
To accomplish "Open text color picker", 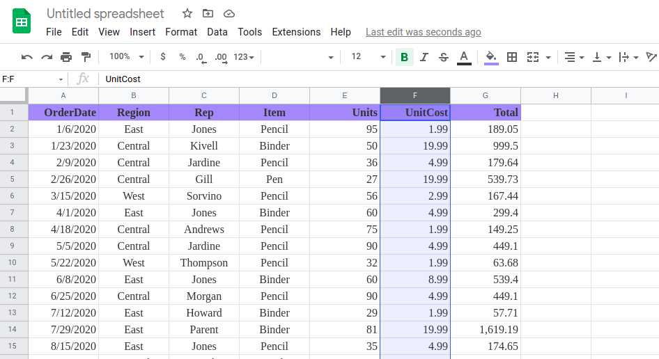I will 464,57.
